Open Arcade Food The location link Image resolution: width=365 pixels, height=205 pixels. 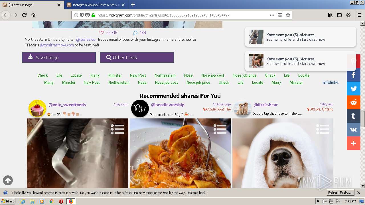click(217, 109)
